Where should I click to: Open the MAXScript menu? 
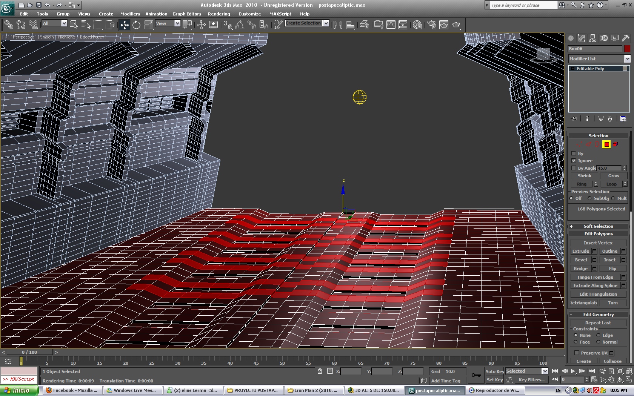tap(280, 14)
